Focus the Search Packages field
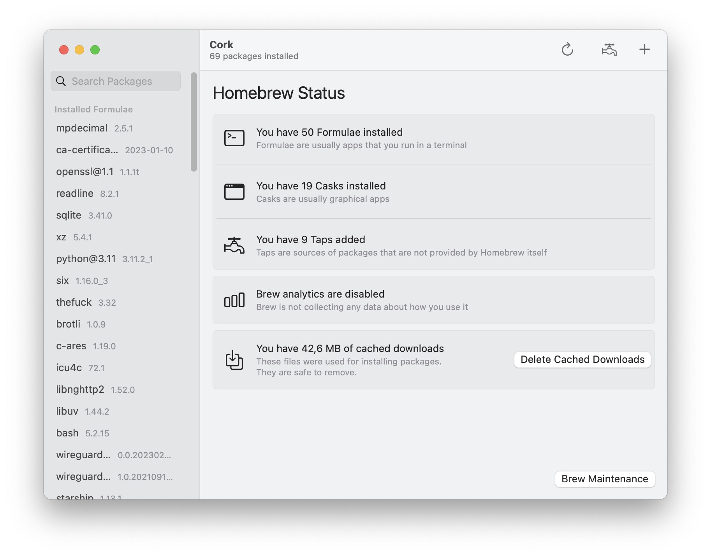The height and width of the screenshot is (557, 711). coord(116,81)
